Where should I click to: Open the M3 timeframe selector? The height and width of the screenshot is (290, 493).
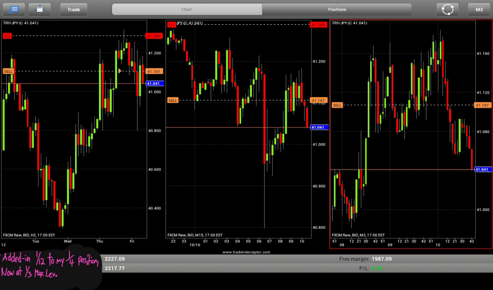tap(479, 9)
